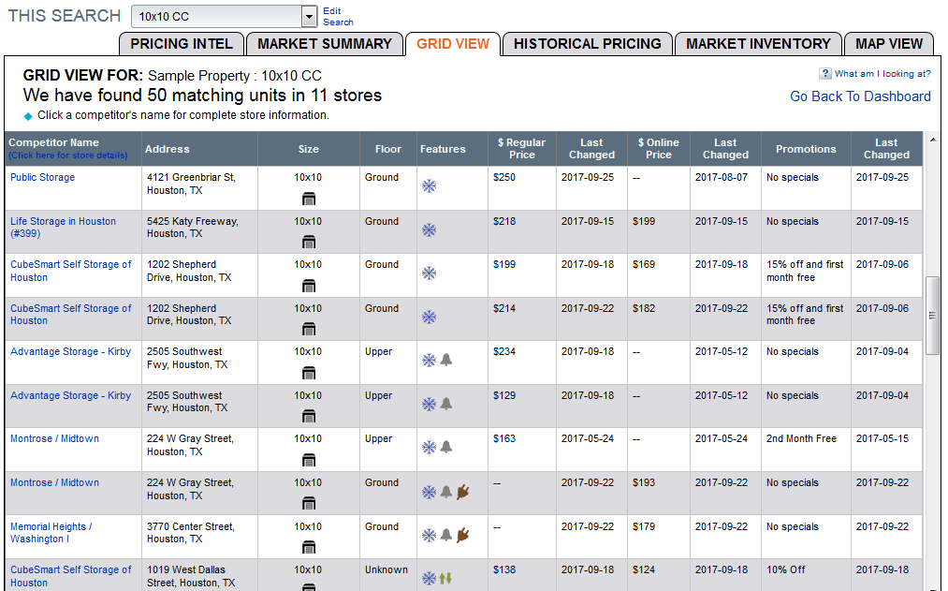Click the snowflake icon in the Memorial Heights row
This screenshot has height=591, width=948.
click(430, 536)
